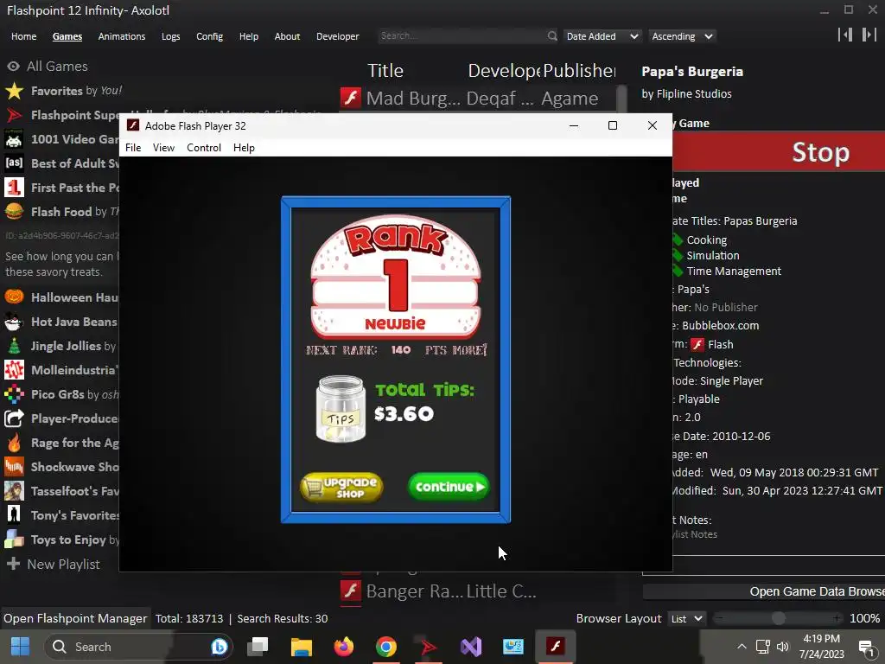Open the Halloween Haunts pumpkin icon
Image resolution: width=885 pixels, height=664 pixels.
pos(14,297)
